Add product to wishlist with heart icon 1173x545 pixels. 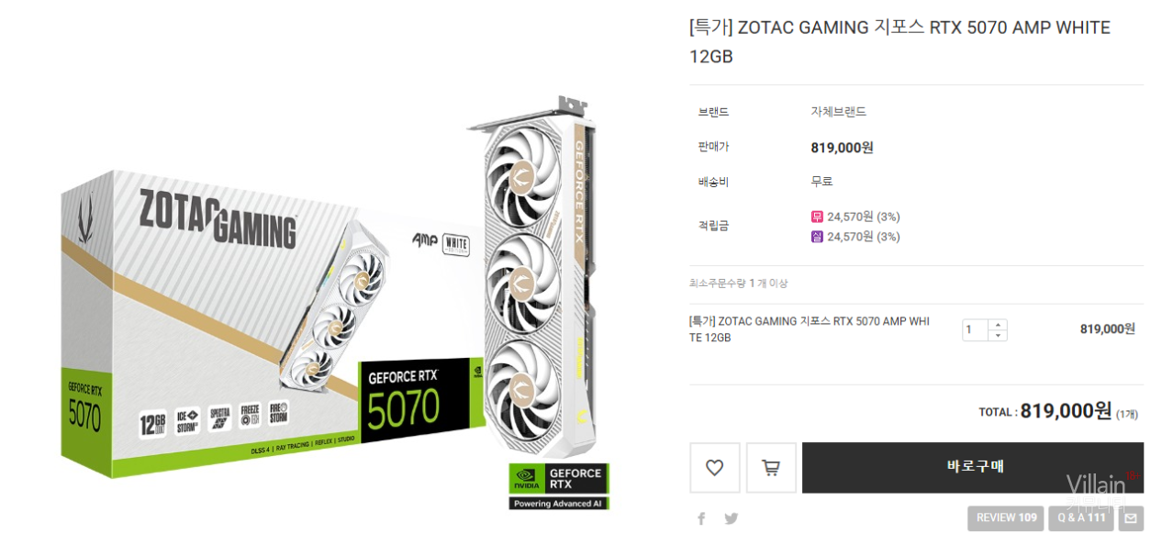pos(715,468)
